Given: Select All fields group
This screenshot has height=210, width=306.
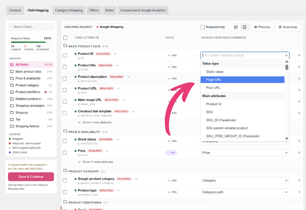Looking at the screenshot, I should pos(31,65).
